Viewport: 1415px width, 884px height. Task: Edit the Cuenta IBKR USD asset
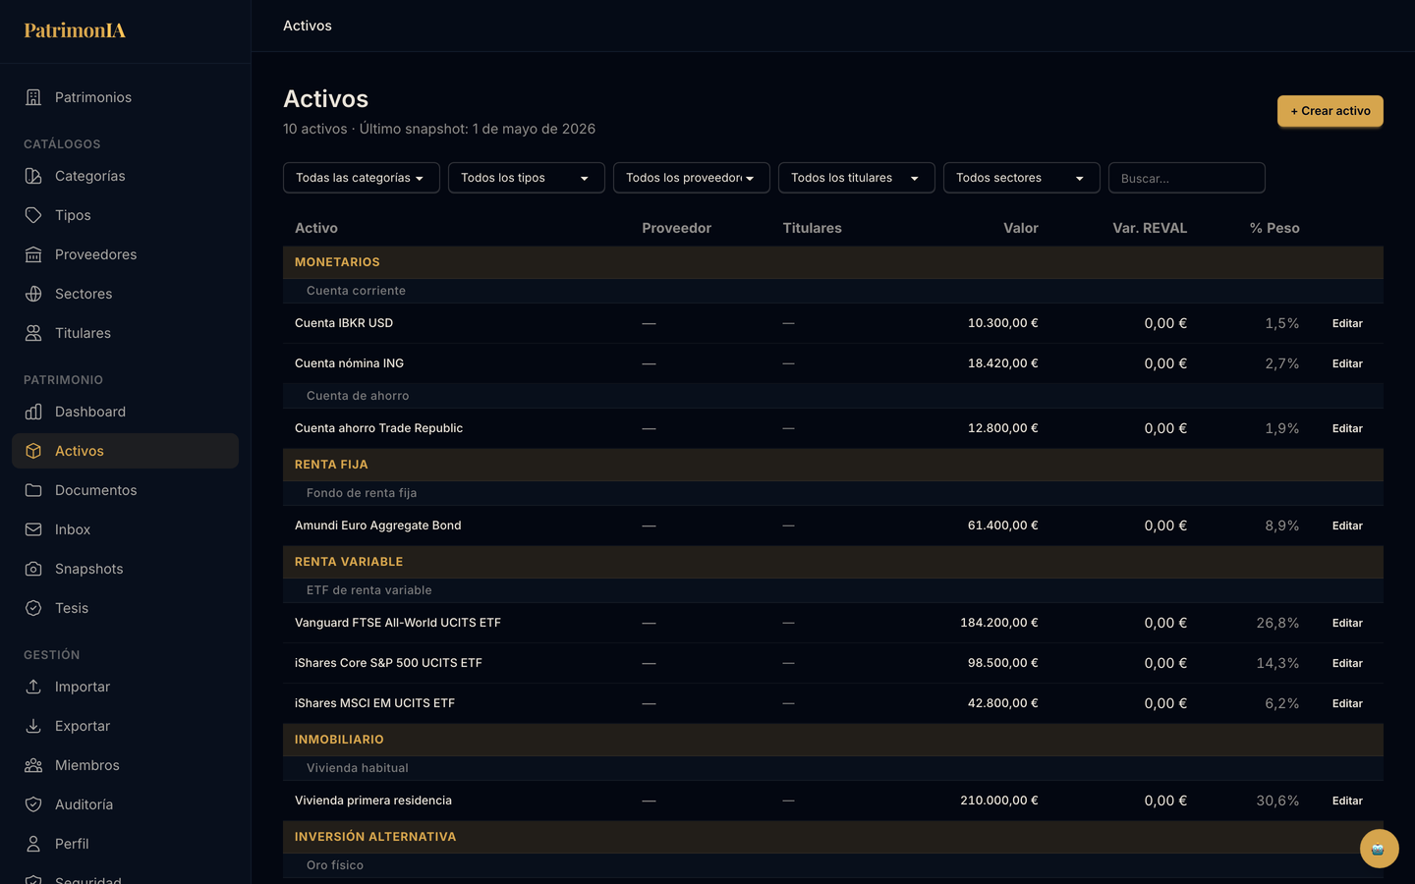click(x=1347, y=323)
